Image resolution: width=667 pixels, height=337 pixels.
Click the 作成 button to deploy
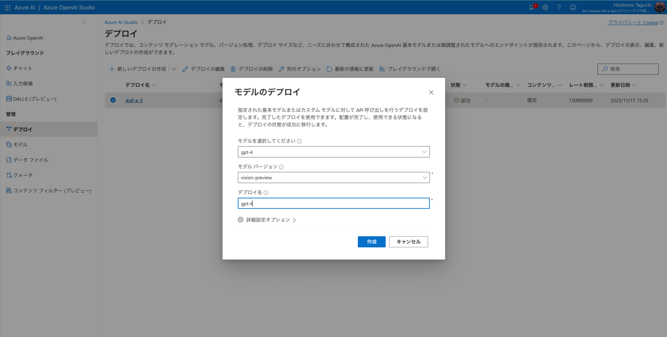coord(371,242)
